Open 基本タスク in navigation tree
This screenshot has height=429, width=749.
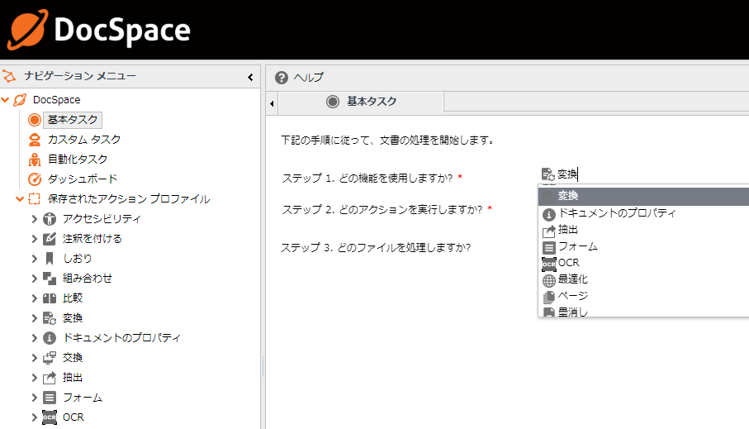(73, 120)
